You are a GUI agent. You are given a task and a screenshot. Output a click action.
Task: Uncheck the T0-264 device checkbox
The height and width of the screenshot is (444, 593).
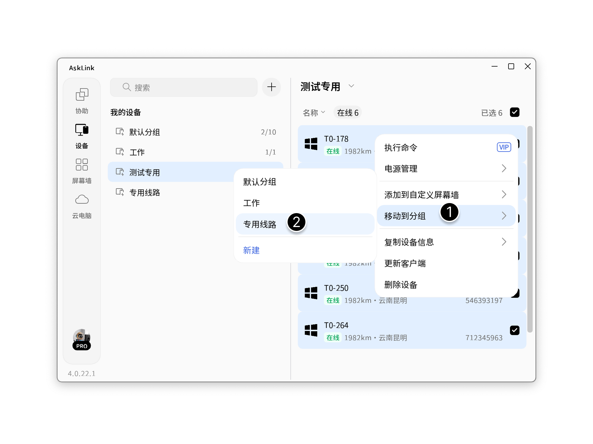[515, 330]
